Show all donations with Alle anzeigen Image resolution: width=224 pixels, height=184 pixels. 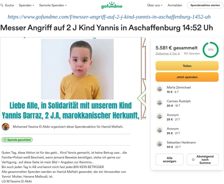click(169, 159)
